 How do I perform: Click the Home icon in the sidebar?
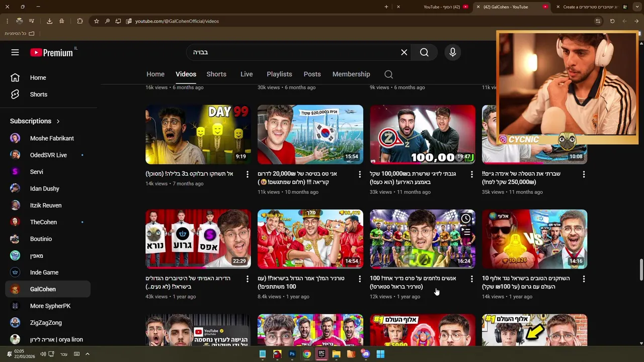[15, 77]
